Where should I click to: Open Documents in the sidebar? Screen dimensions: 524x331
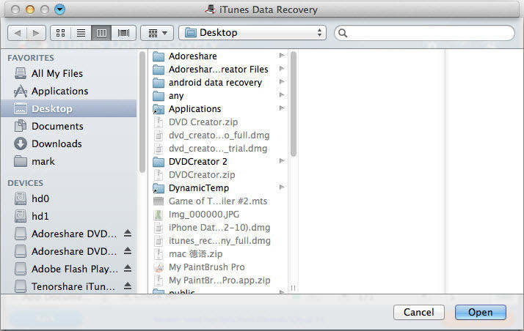tap(68, 126)
